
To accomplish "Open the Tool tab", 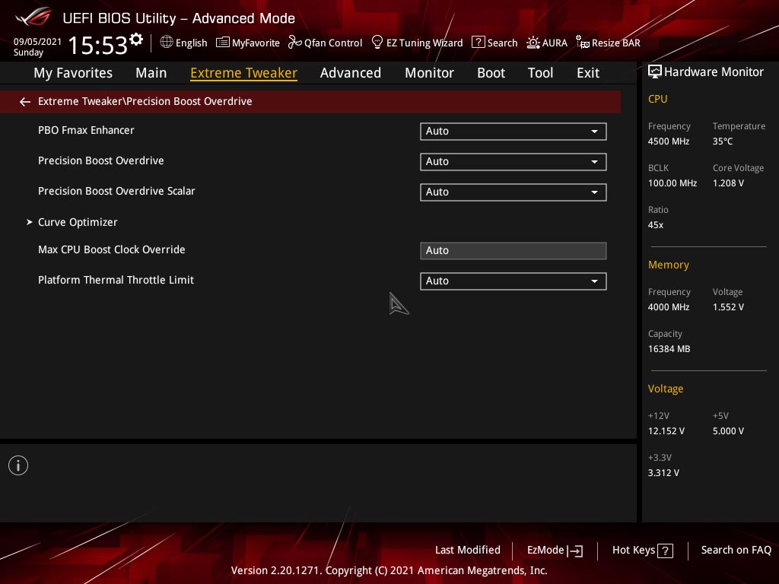I will pos(541,73).
